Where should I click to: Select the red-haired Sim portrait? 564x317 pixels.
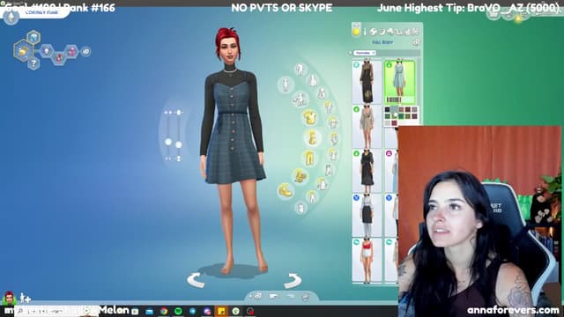9,299
